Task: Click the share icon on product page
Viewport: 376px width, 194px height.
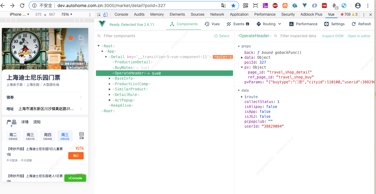Action: coord(81,37)
